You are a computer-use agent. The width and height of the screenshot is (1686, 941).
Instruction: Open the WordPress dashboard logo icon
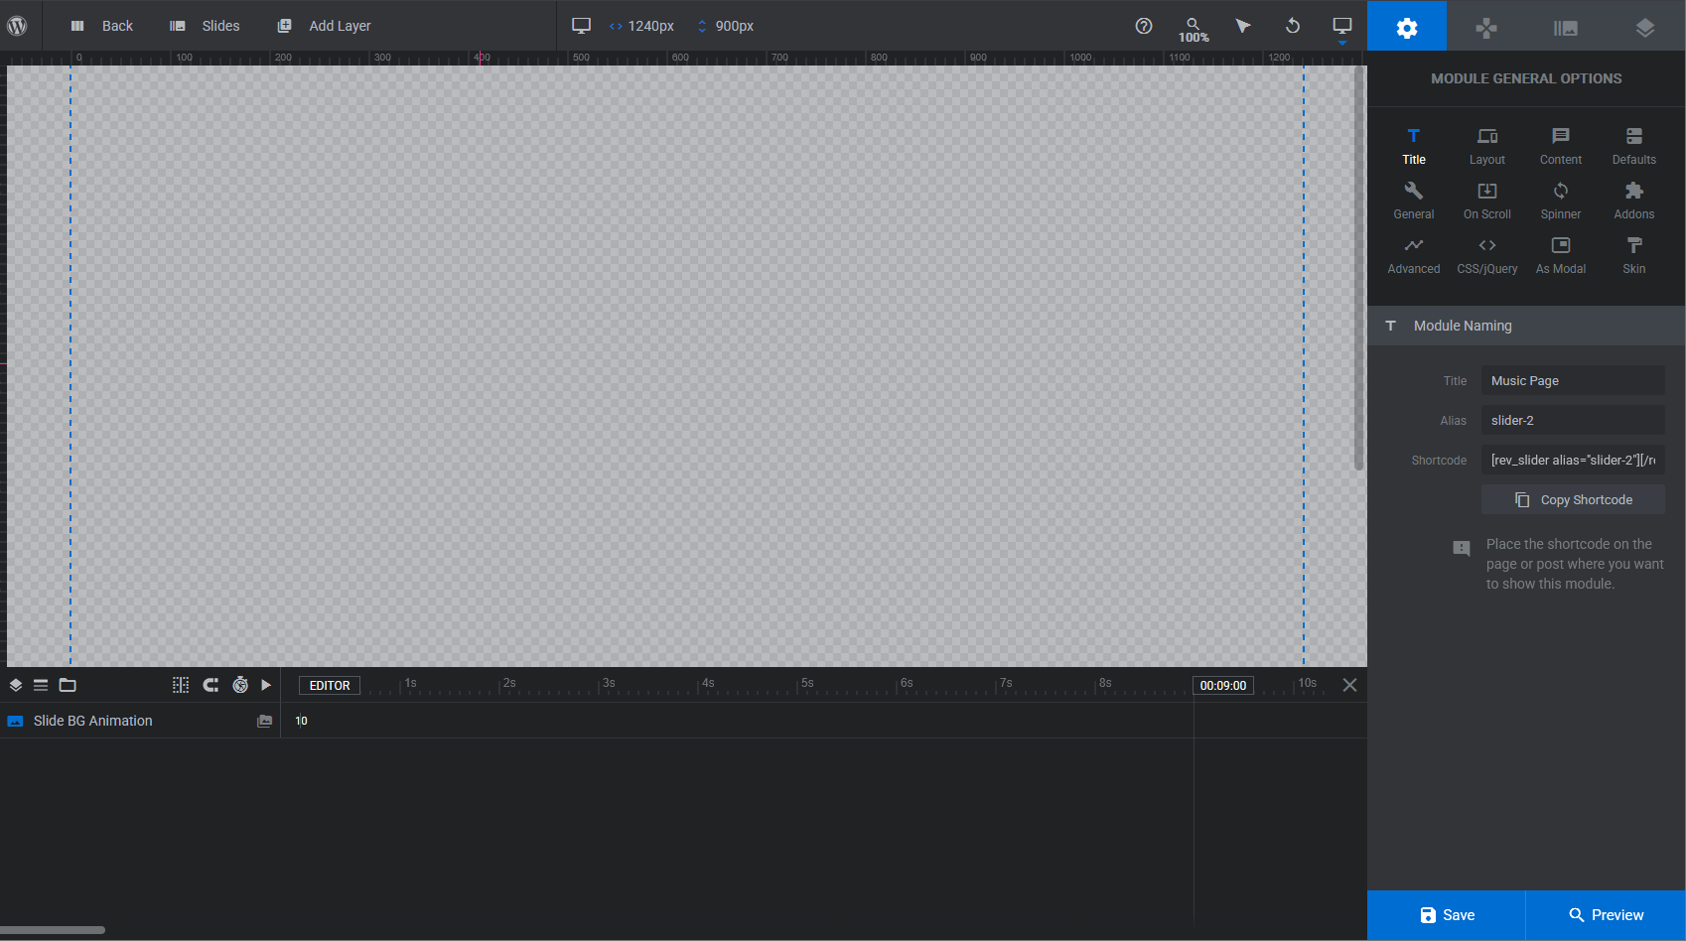coord(17,26)
